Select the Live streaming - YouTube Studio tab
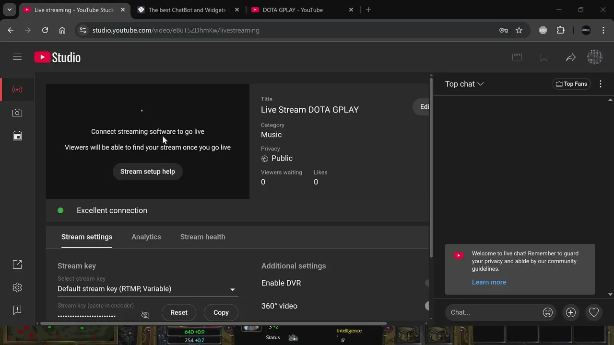This screenshot has height=345, width=614. pos(74,10)
